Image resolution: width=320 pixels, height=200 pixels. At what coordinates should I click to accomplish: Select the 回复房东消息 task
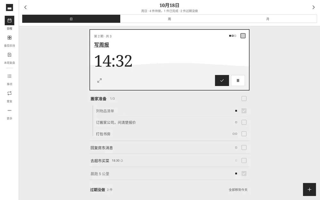pyautogui.click(x=102, y=148)
